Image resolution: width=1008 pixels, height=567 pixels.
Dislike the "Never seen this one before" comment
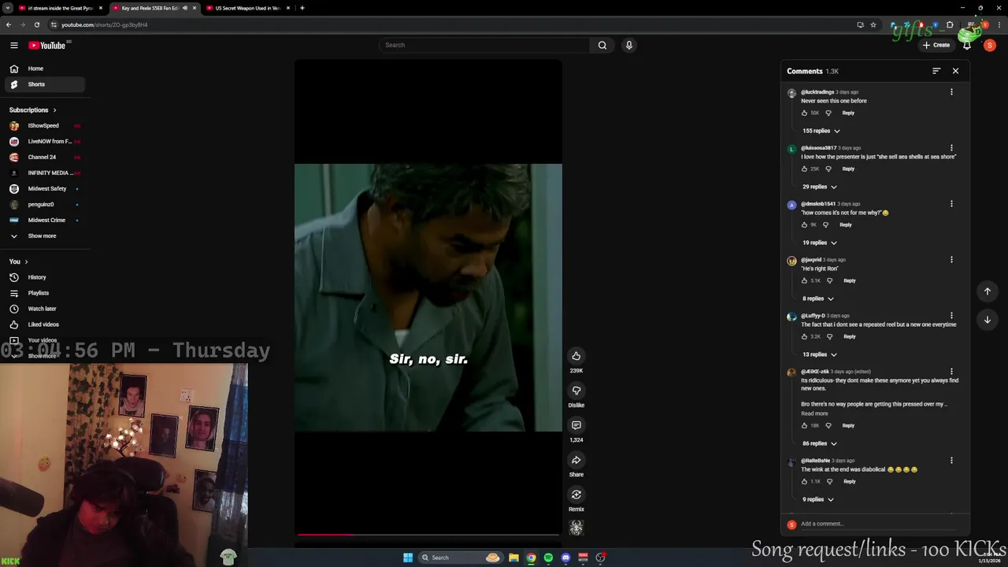(x=828, y=113)
